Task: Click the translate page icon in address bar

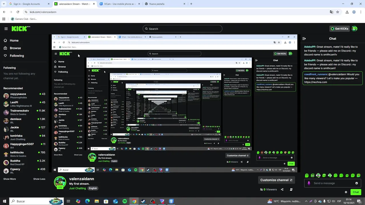Action: pos(331,12)
